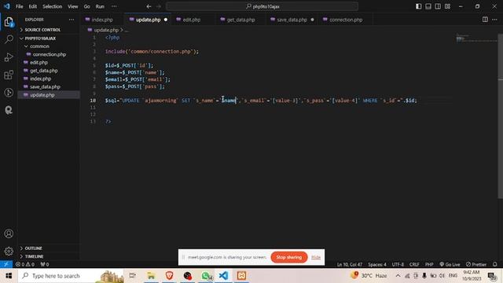Launch Brave browser from the taskbar
This screenshot has width=503, height=283.
[x=169, y=276]
